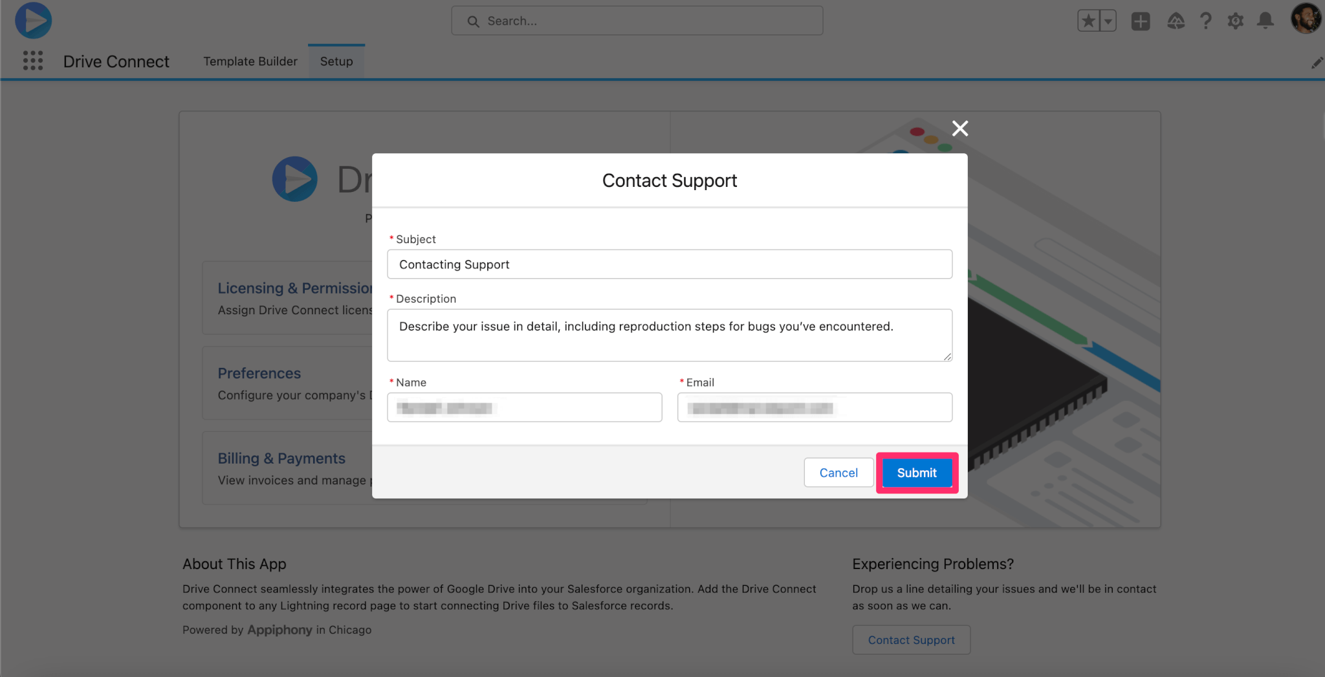Expand the favorites list dropdown arrow

(x=1108, y=21)
